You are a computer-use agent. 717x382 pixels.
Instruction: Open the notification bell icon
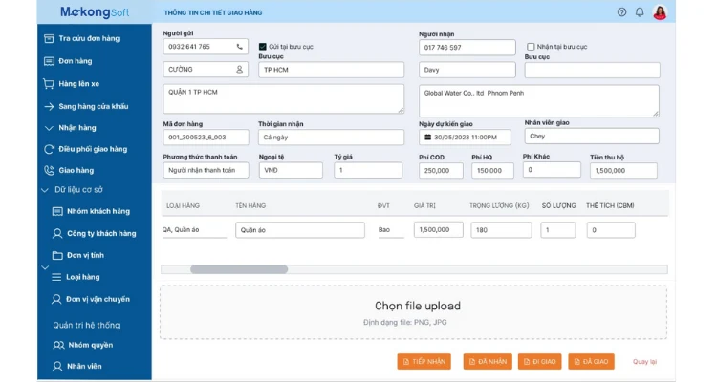640,12
